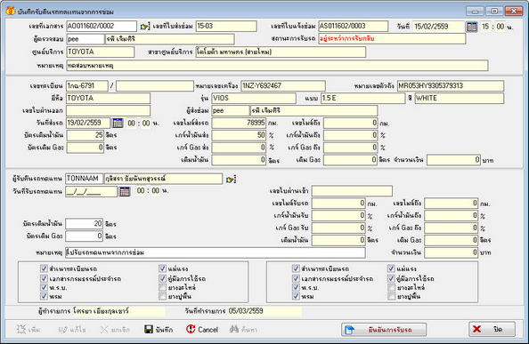The image size is (529, 344).
Task: Click transaction date text 05/03/2559
Action: point(246,311)
